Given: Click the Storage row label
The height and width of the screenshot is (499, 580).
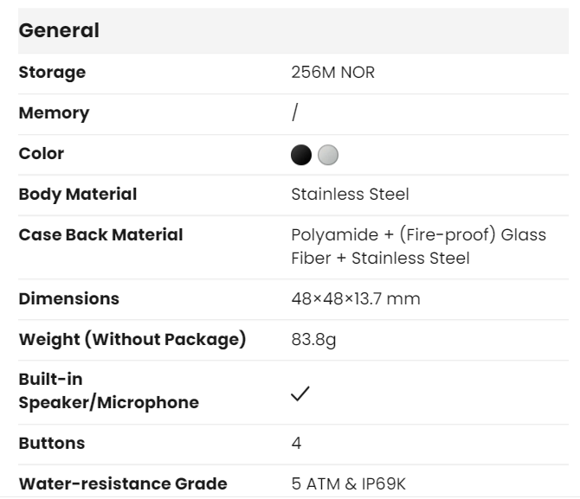Looking at the screenshot, I should pos(52,73).
